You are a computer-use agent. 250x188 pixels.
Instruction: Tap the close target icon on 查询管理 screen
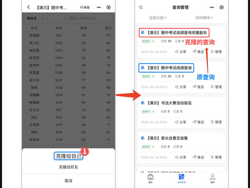(222, 7)
